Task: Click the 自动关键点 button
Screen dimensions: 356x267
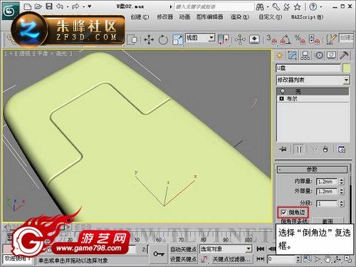Action: coord(183,249)
